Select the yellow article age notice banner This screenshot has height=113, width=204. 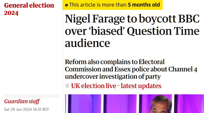tap(113, 5)
